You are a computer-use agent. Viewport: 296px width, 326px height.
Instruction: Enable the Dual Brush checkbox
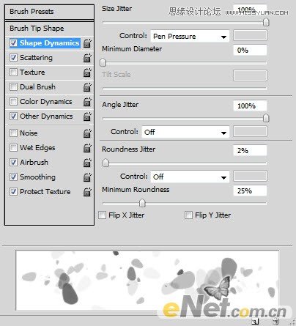(13, 86)
